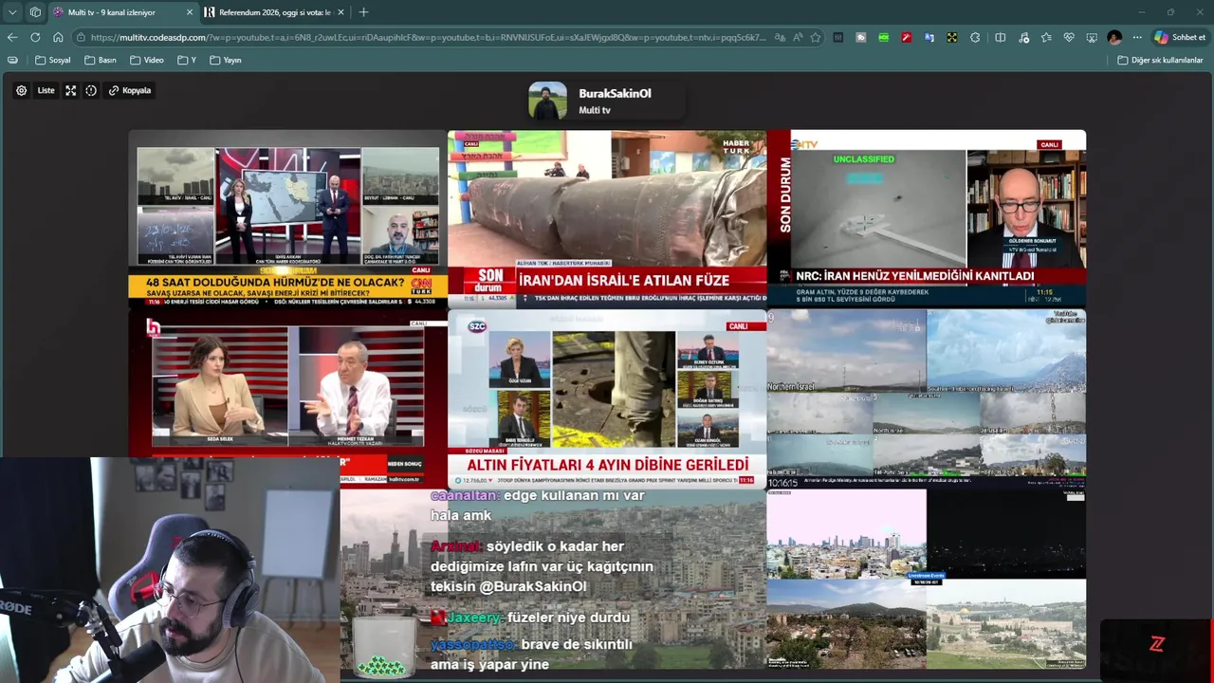The height and width of the screenshot is (683, 1214).
Task: Select the city skyline camera grid tile
Action: coord(927,579)
